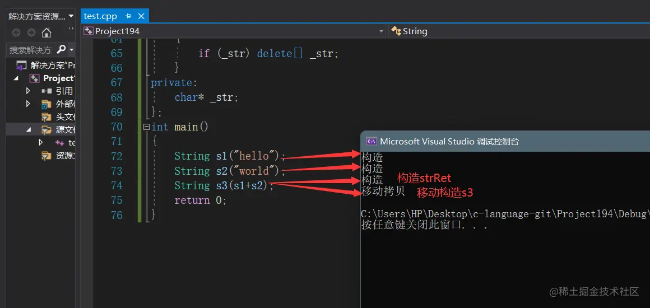
Task: Click the code 'if (_str) delete[] _str;'
Action: coord(268,53)
